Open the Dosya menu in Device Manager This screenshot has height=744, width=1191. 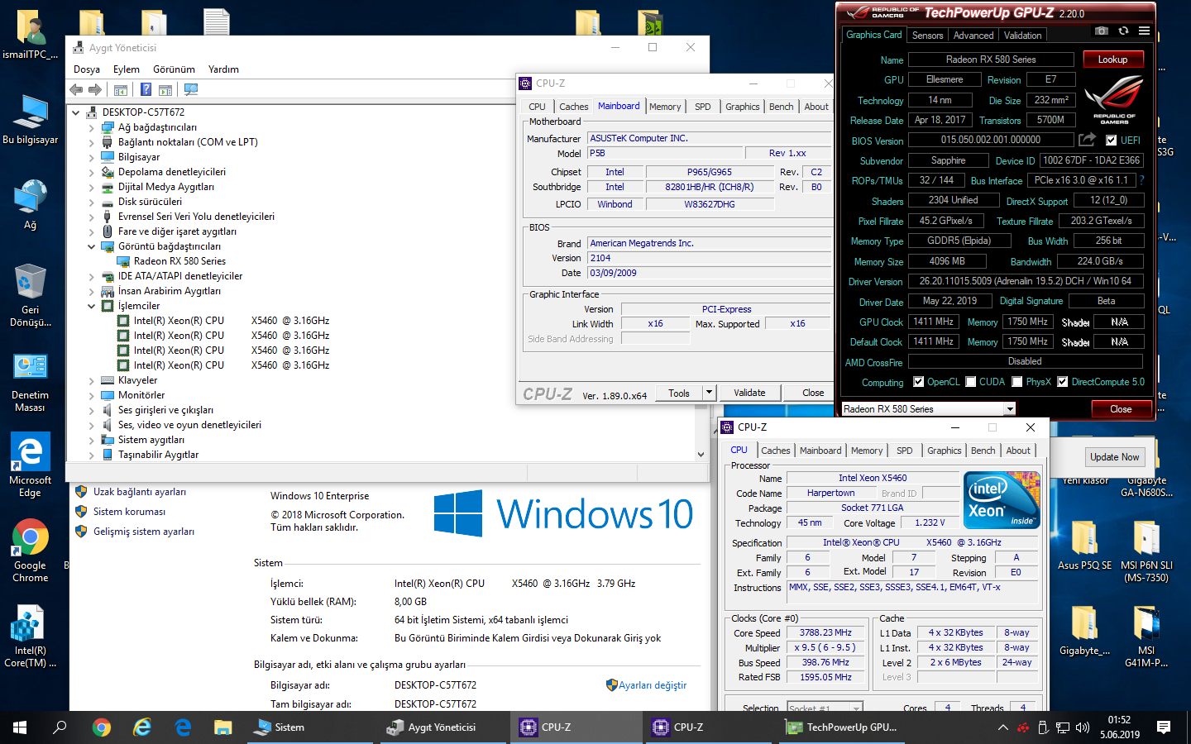coord(87,69)
